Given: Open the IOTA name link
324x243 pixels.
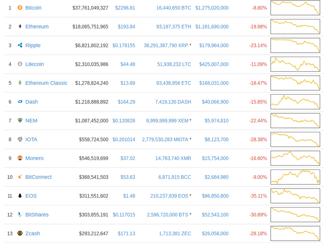Looking at the screenshot, I should [x=31, y=140].
